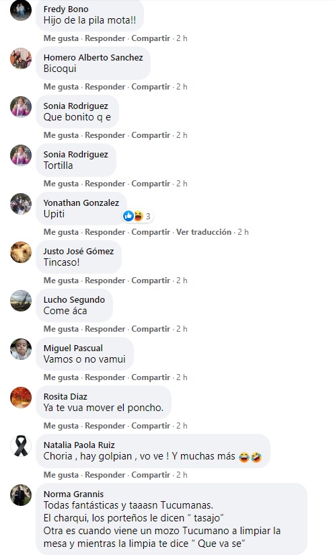Click Yonathan Gonzalez's avatar thumbnail
This screenshot has height=555, width=335.
[21, 204]
